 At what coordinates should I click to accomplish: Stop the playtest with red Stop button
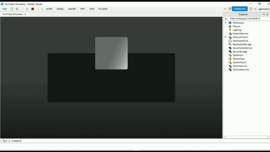32,9
